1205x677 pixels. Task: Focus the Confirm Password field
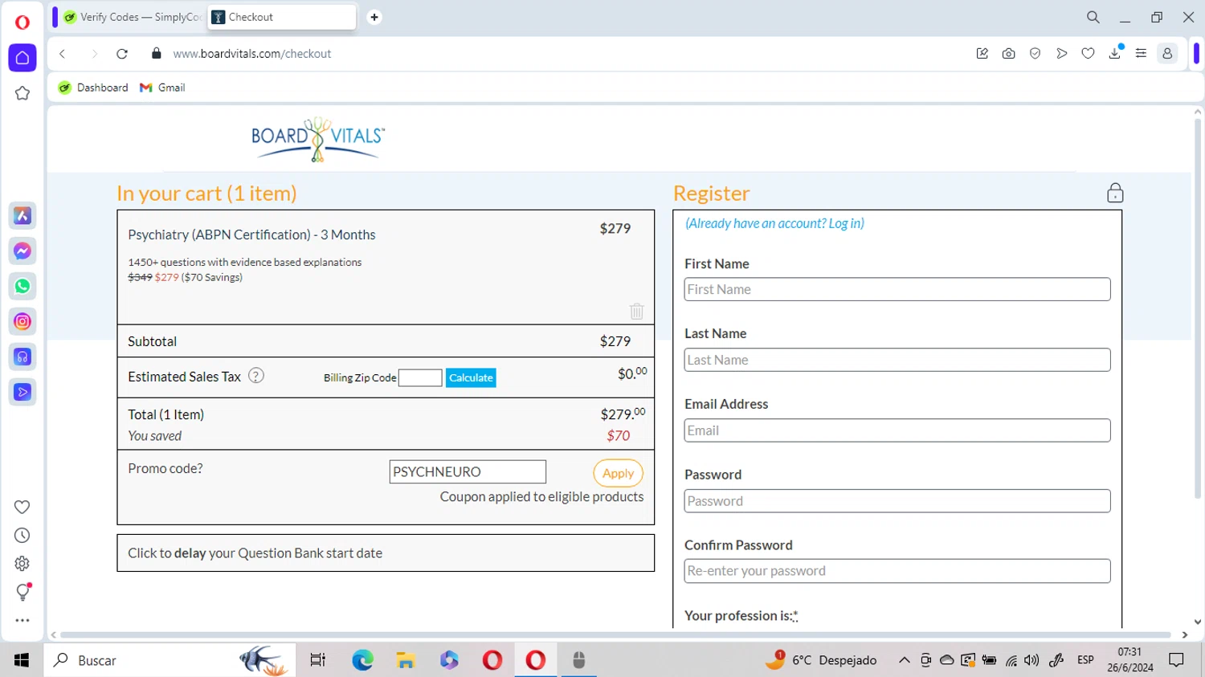pos(897,571)
